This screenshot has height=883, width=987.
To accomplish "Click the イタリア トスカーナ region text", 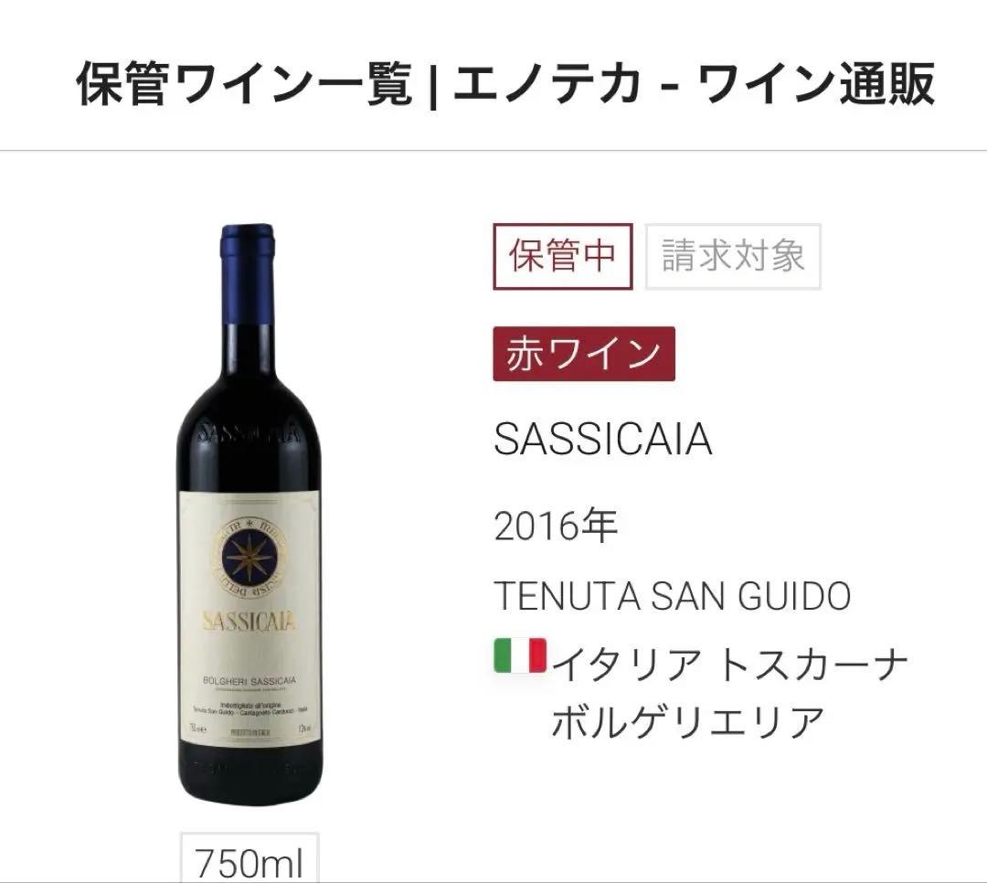I will [729, 664].
